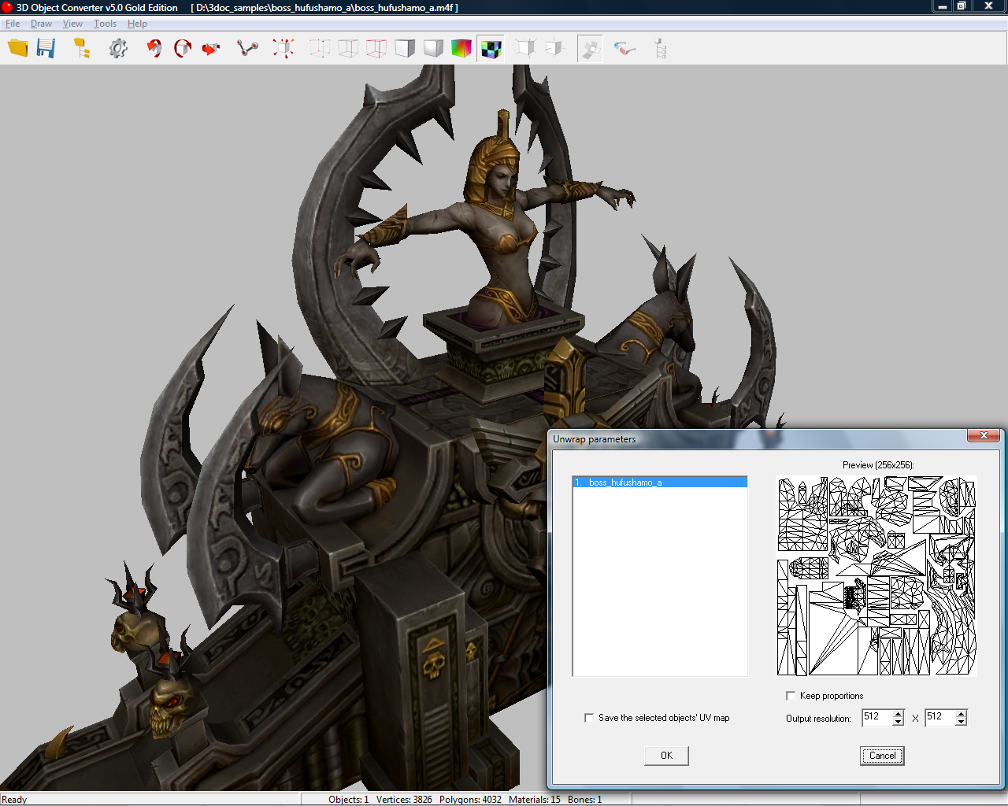Viewport: 1008px width, 806px height.
Task: Open the Draw menu
Action: (x=41, y=24)
